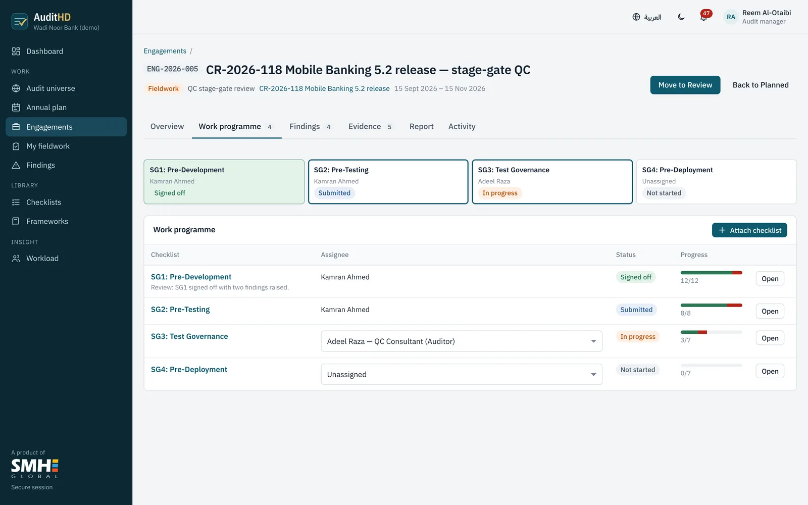
Task: Click the Annual plan calendar icon
Action: [x=16, y=108]
